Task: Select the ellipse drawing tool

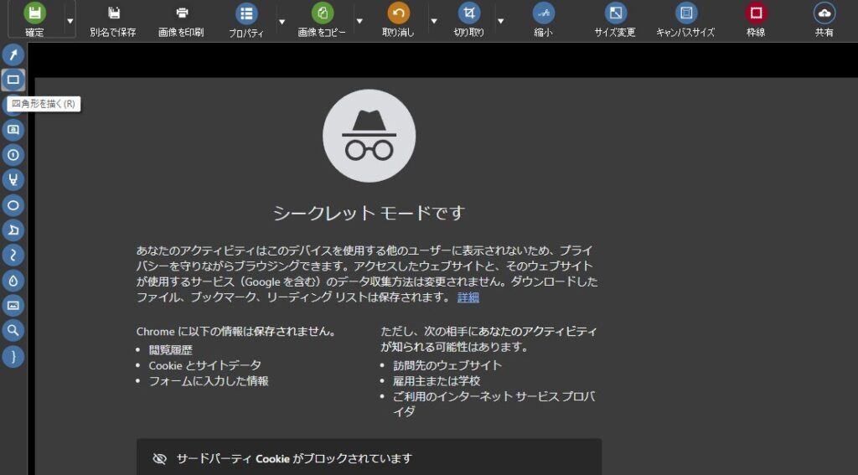Action: 13,205
